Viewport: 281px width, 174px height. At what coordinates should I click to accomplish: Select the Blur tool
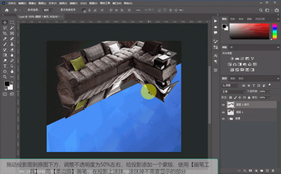(12, 55)
